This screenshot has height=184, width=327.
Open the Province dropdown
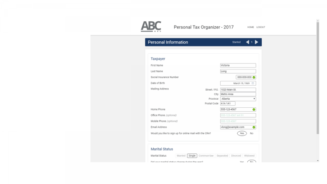pos(238,99)
